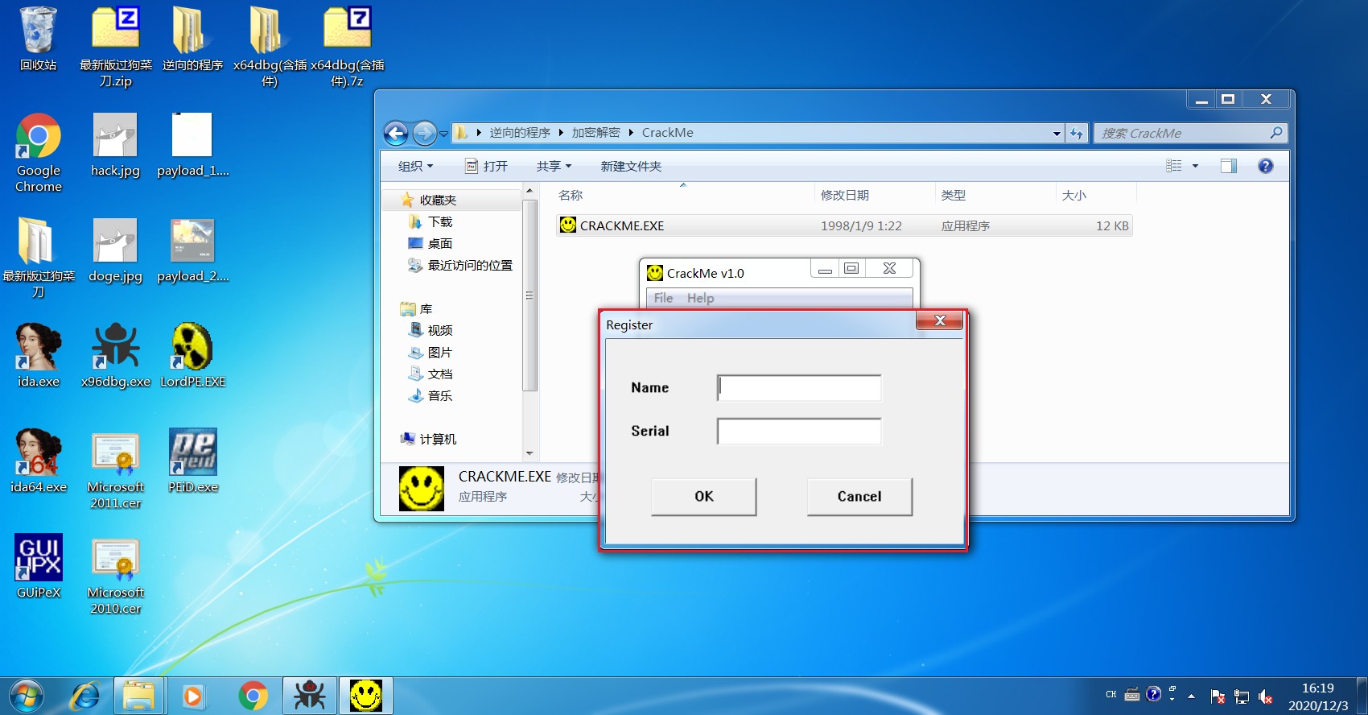Click the 搜索 CrackMe search box
The width and height of the screenshot is (1368, 715).
click(1190, 133)
